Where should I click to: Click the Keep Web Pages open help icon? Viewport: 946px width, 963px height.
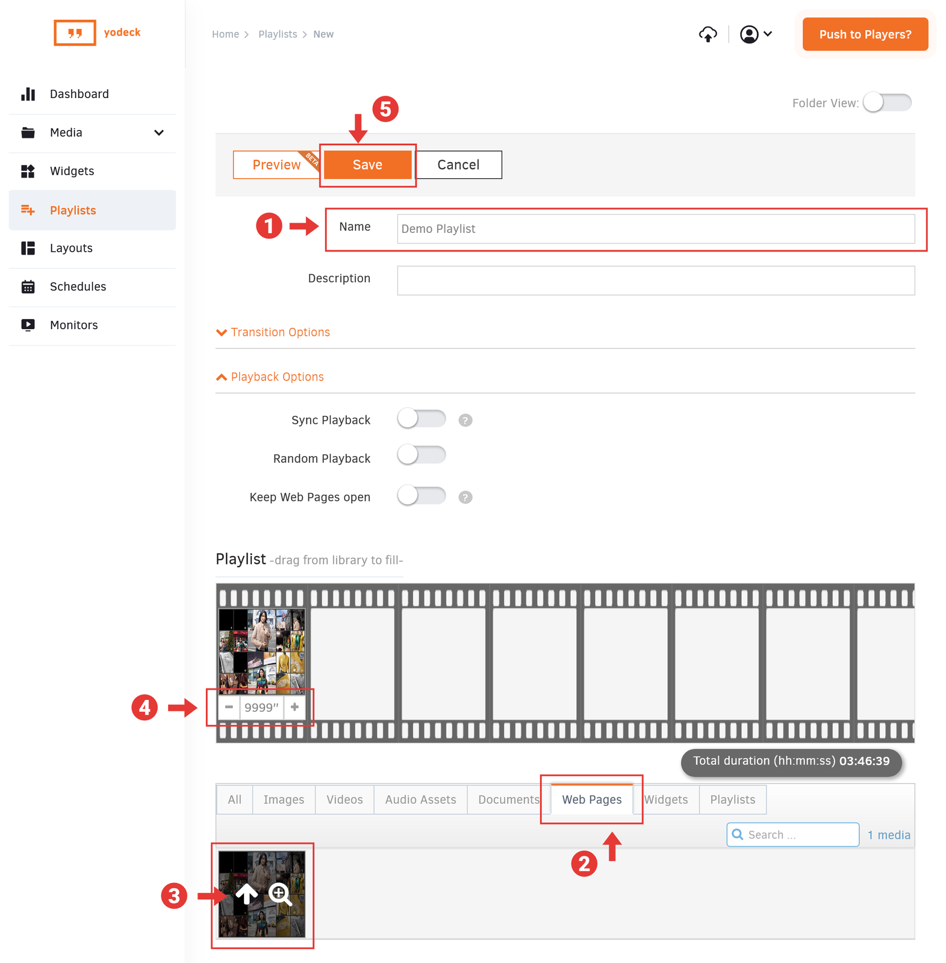click(x=465, y=497)
